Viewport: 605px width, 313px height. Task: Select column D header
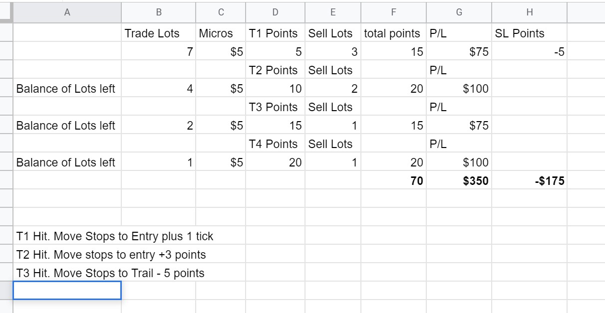pos(276,12)
